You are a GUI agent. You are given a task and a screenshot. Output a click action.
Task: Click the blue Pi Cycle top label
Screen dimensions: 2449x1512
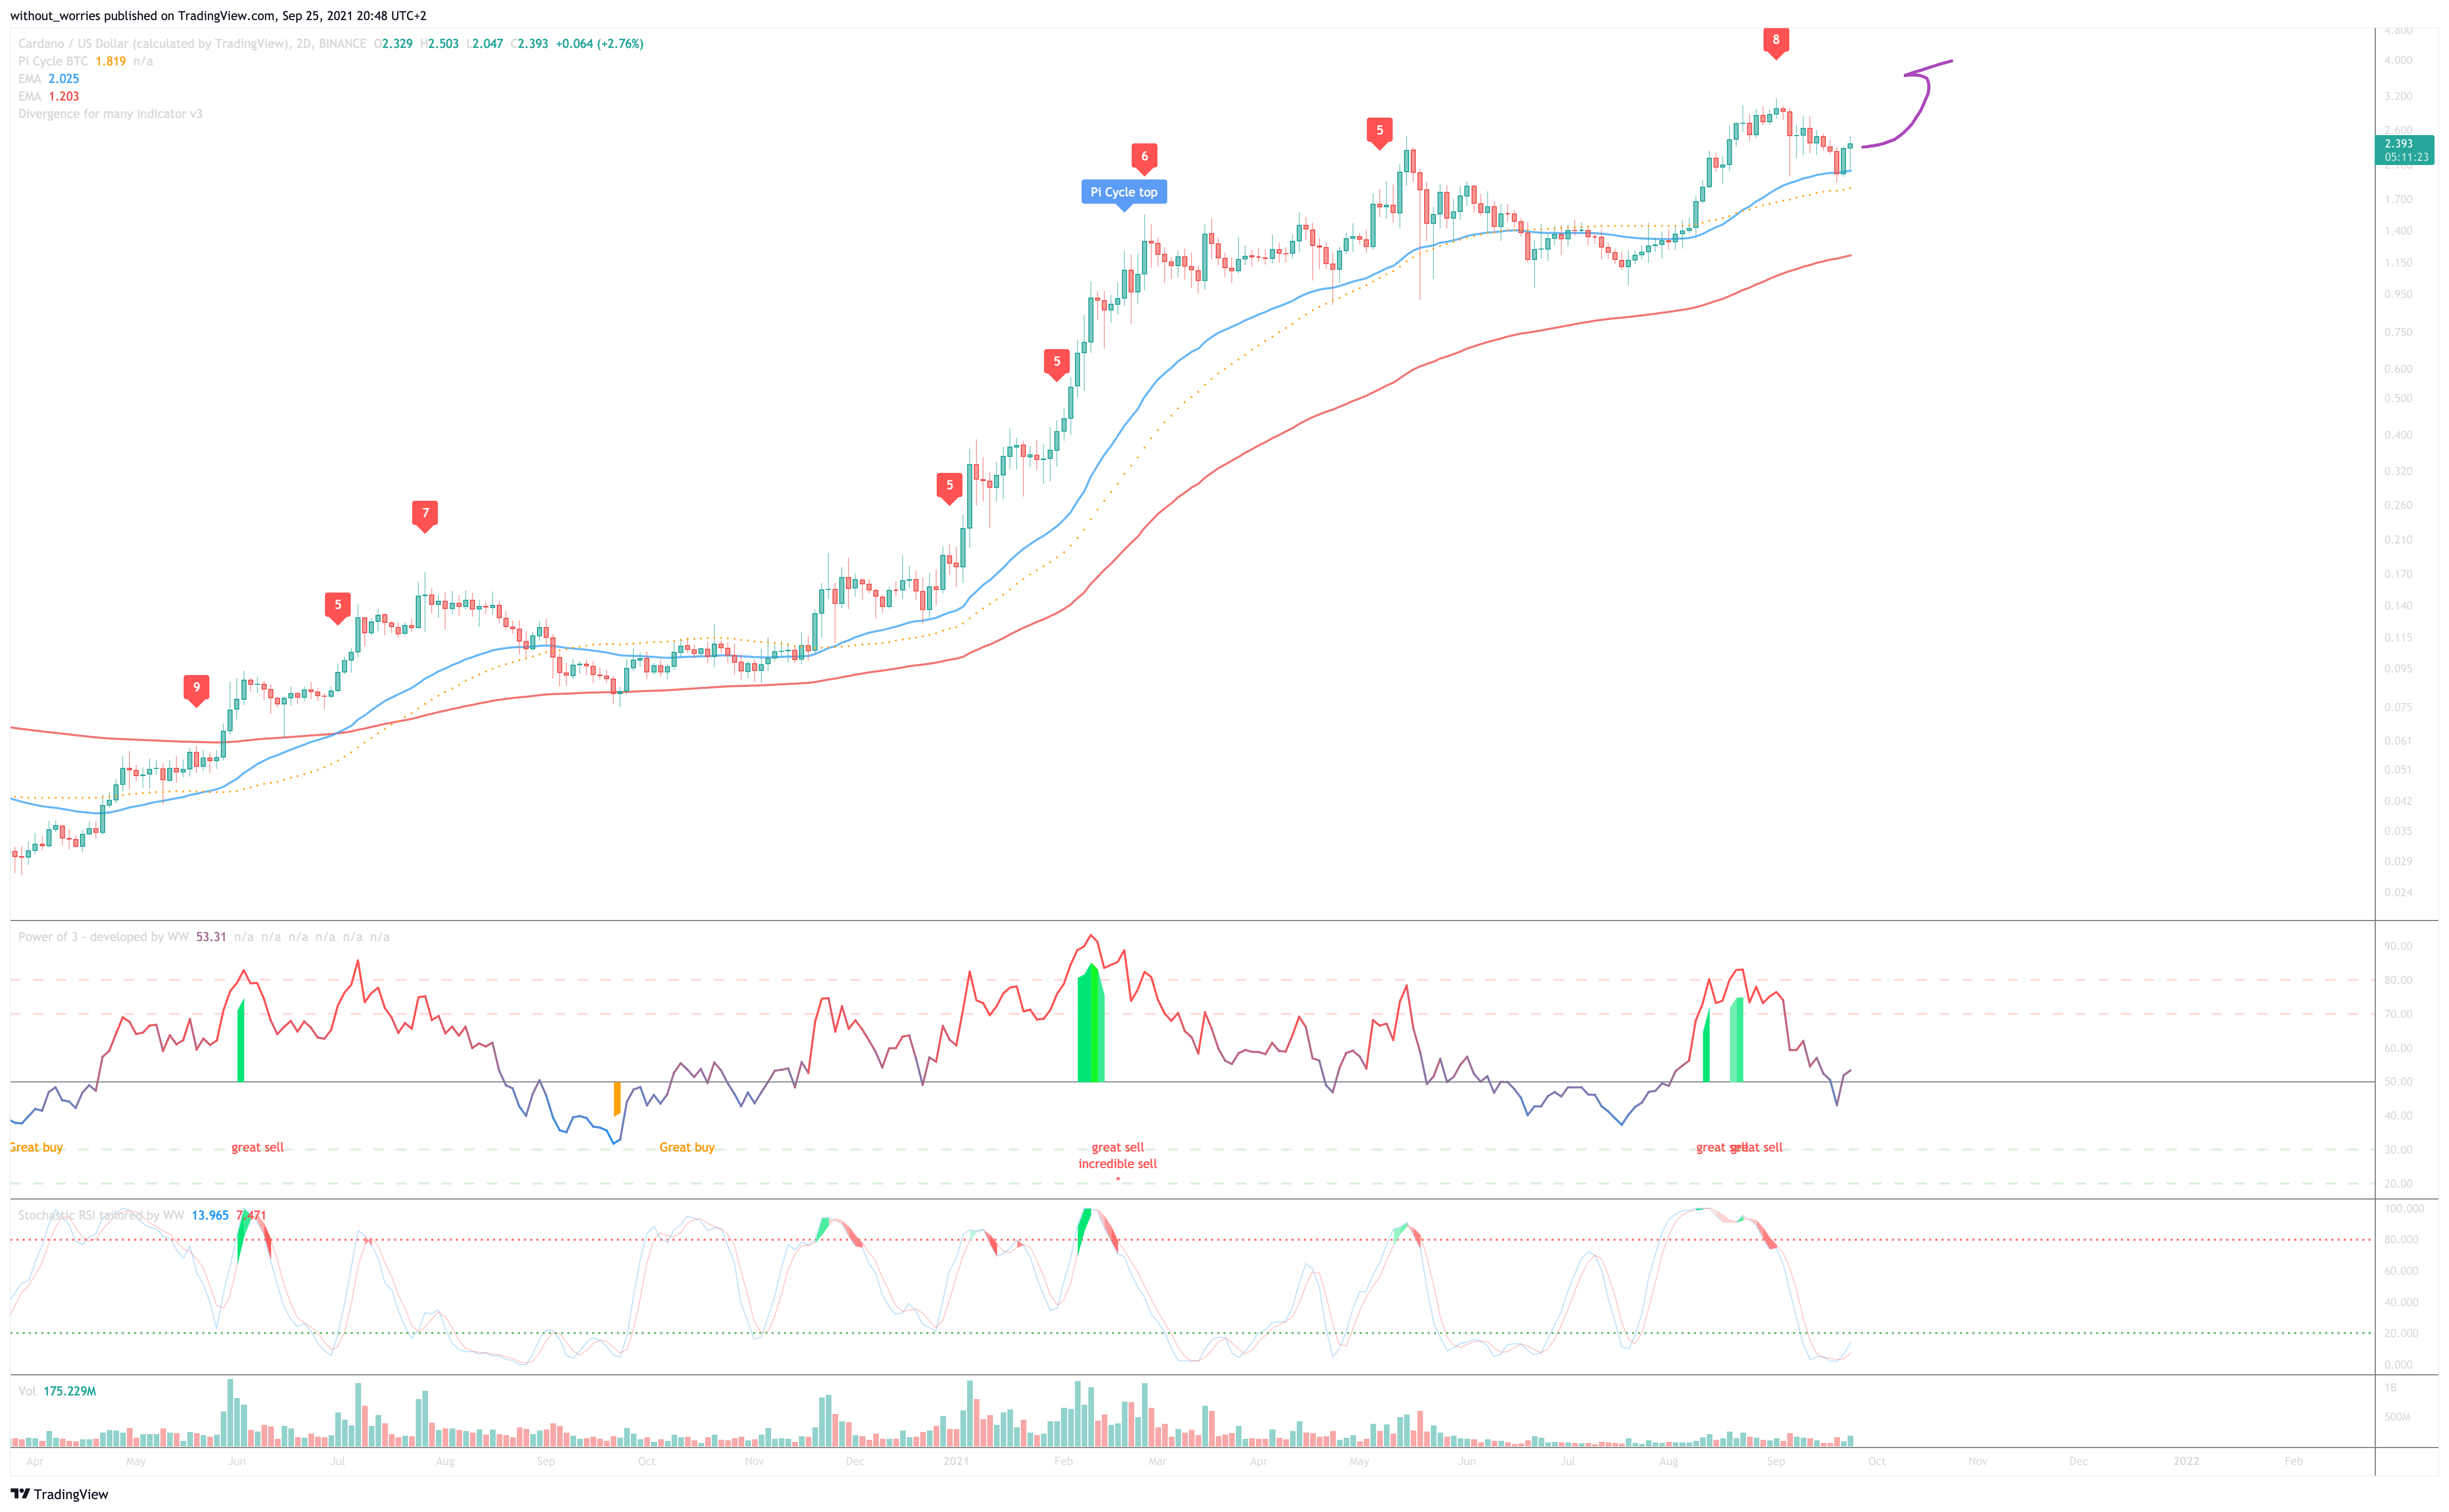pos(1123,193)
